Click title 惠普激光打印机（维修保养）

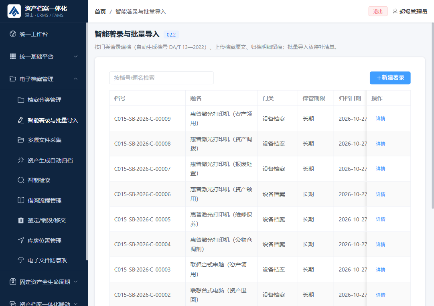click(x=221, y=219)
